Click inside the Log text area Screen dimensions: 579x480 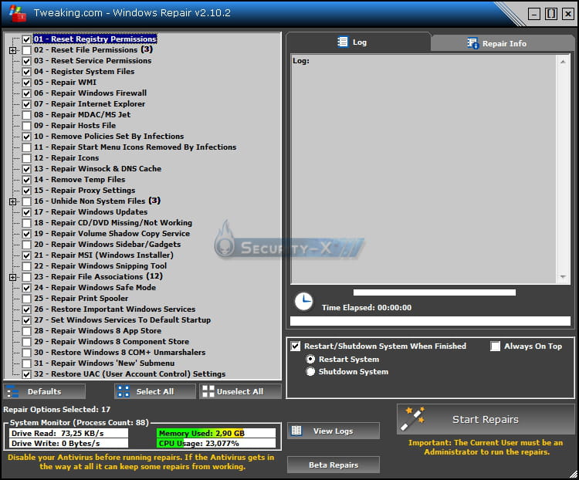tap(424, 169)
